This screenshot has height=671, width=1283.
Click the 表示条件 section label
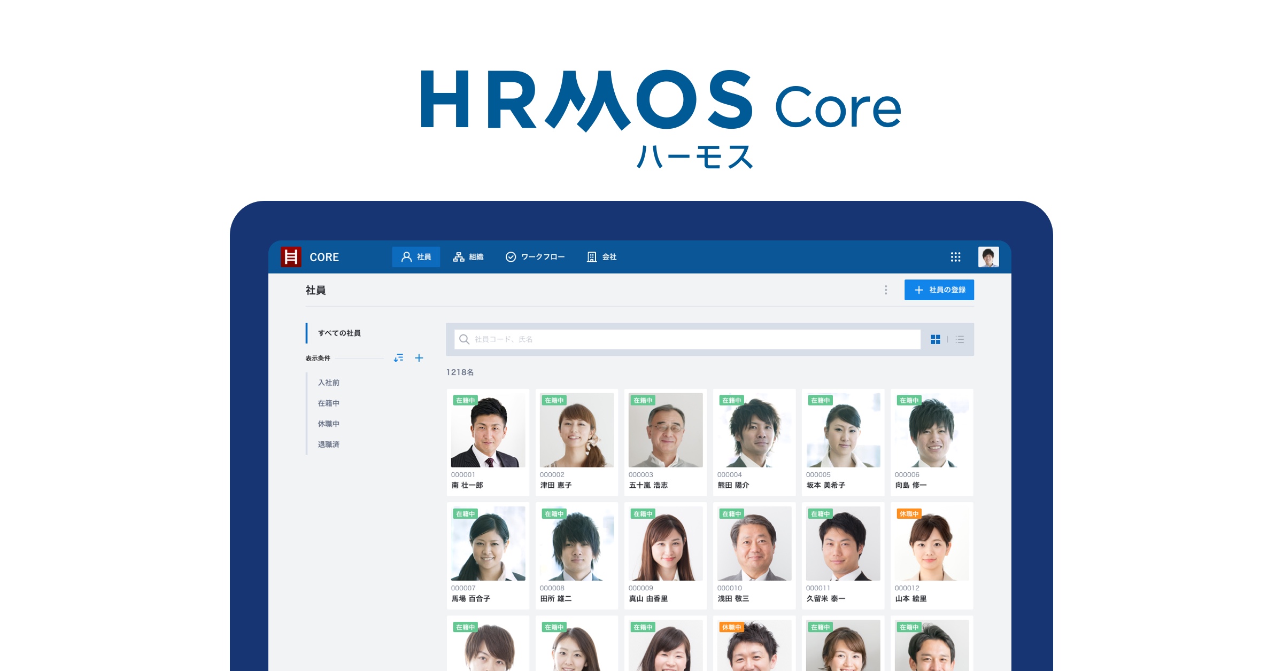pyautogui.click(x=318, y=358)
